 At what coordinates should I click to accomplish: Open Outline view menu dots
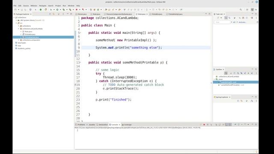(x=256, y=73)
